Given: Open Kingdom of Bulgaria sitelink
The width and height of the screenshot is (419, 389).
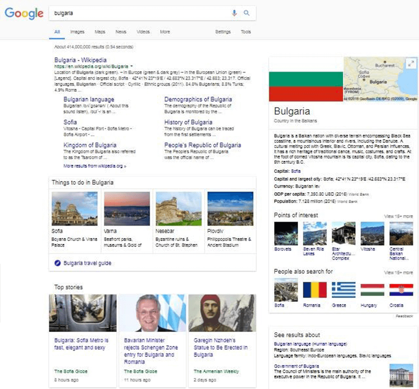Looking at the screenshot, I should click(x=90, y=145).
